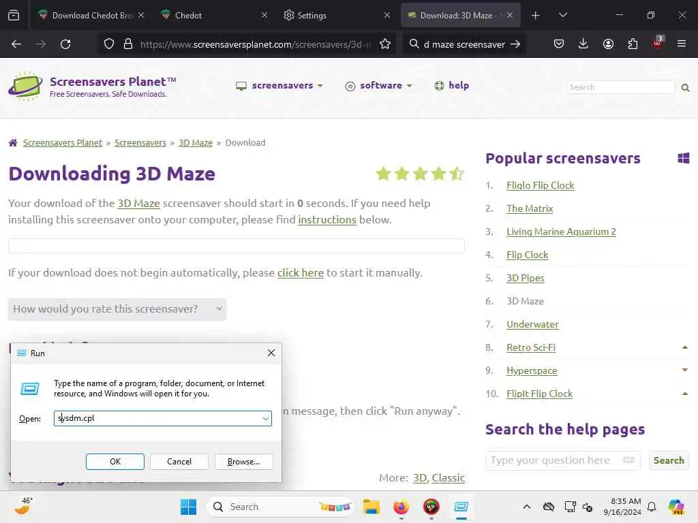698x523 pixels.
Task: Open the 3D Pipes link
Action: pyautogui.click(x=526, y=278)
